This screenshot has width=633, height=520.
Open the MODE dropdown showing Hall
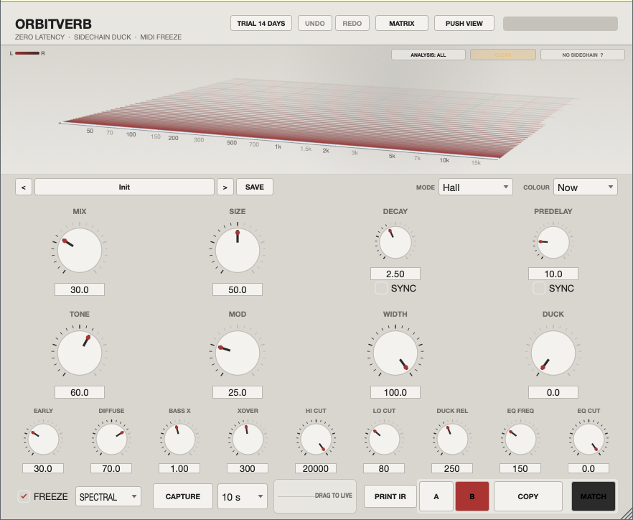coord(476,187)
